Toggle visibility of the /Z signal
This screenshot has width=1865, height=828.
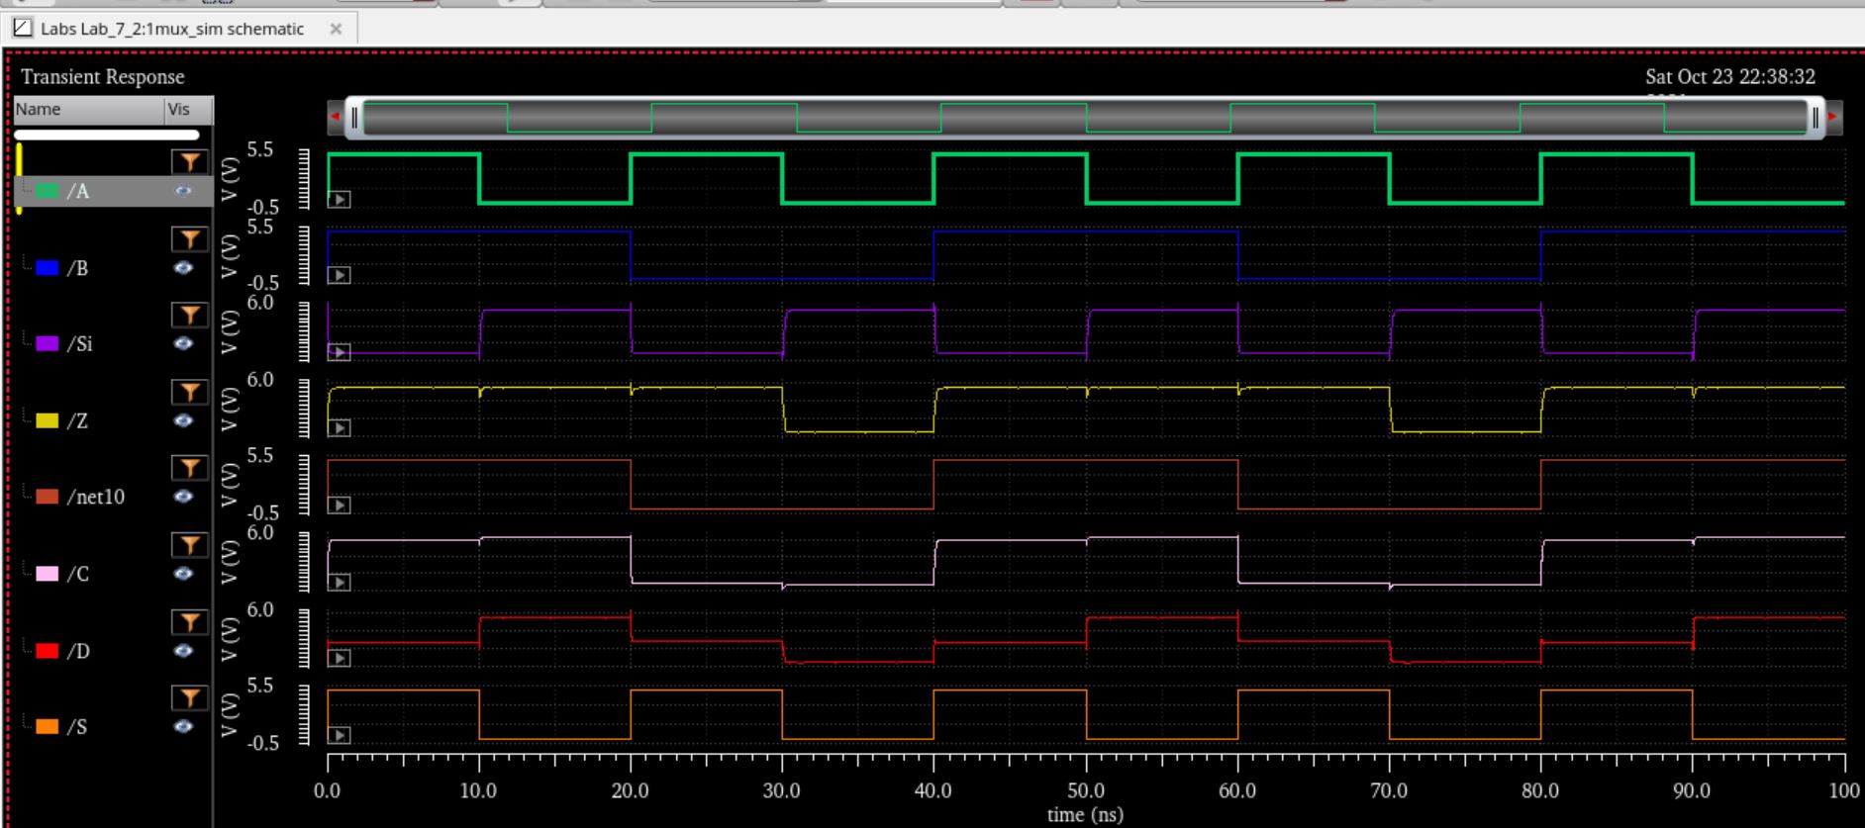click(183, 420)
